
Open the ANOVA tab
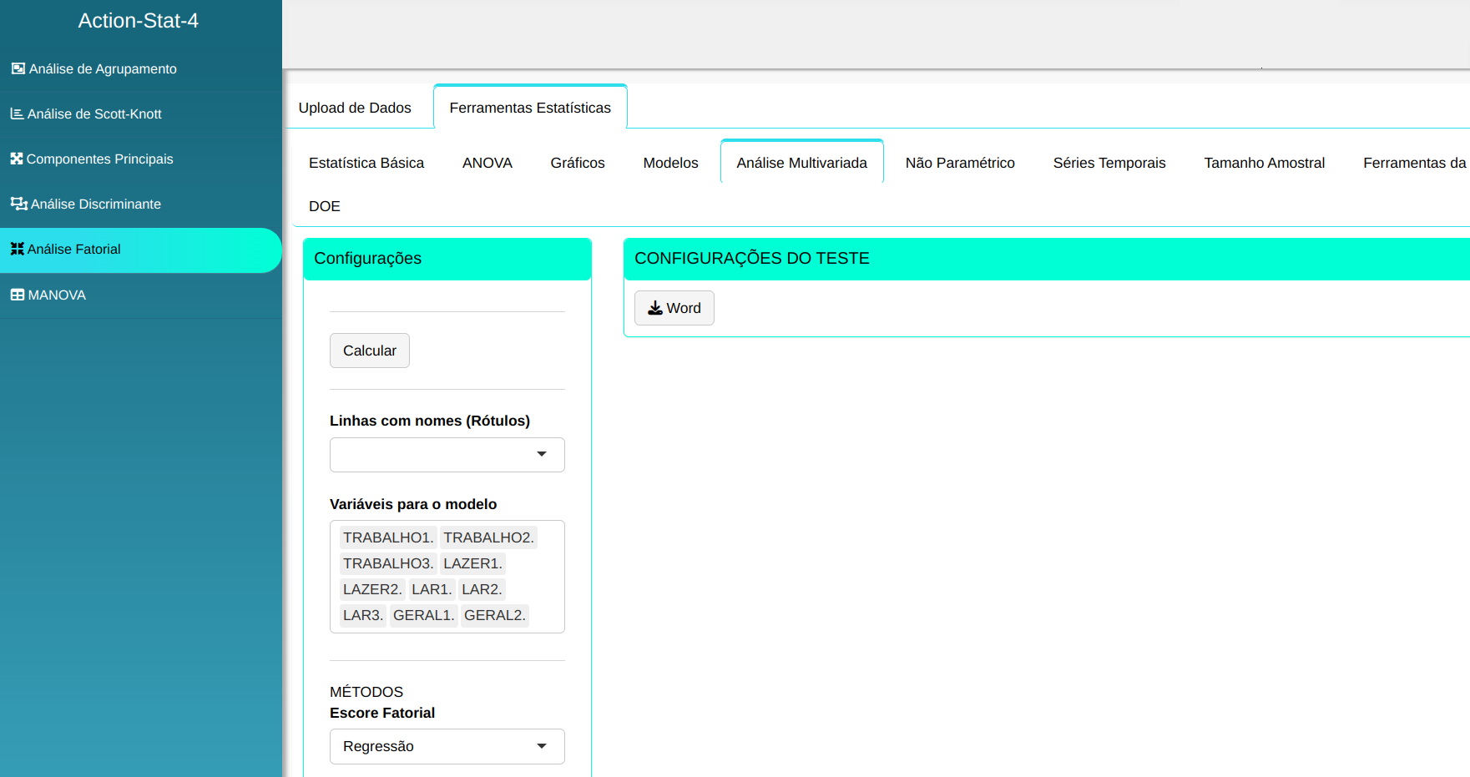tap(487, 163)
